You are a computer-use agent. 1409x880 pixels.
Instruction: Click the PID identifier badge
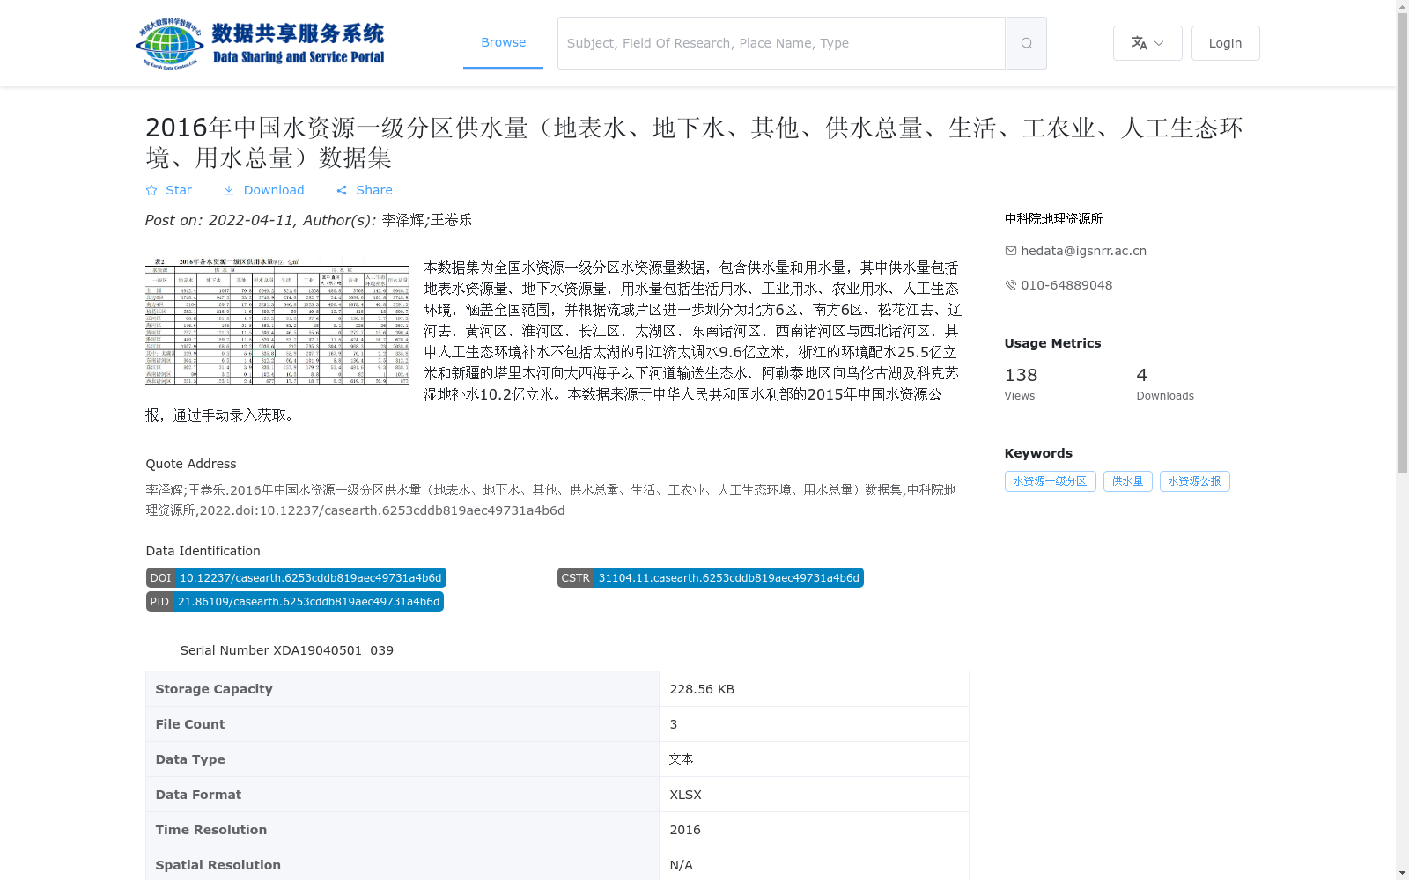295,602
